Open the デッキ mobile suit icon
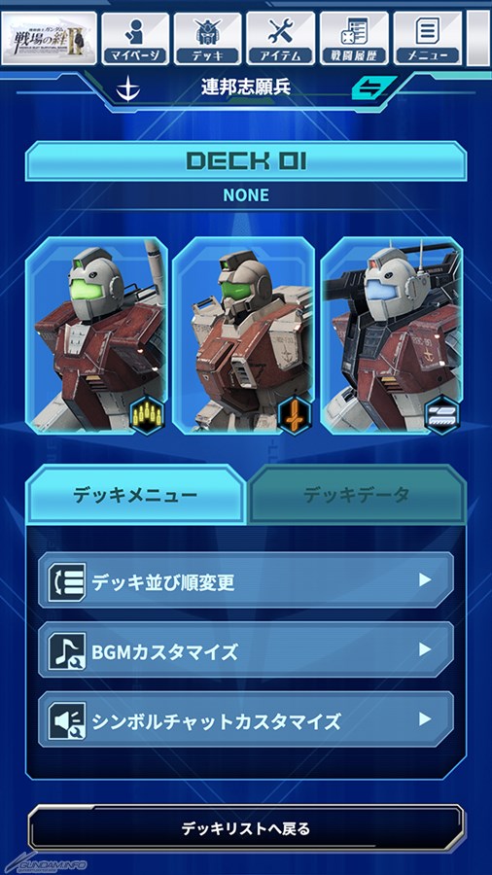Viewport: 492px width, 875px height. pyautogui.click(x=207, y=39)
